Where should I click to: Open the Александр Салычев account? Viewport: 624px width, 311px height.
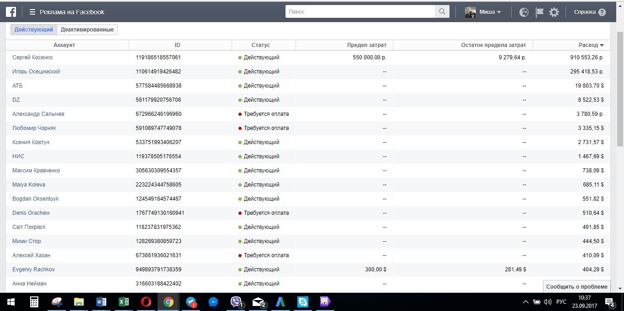tap(38, 114)
